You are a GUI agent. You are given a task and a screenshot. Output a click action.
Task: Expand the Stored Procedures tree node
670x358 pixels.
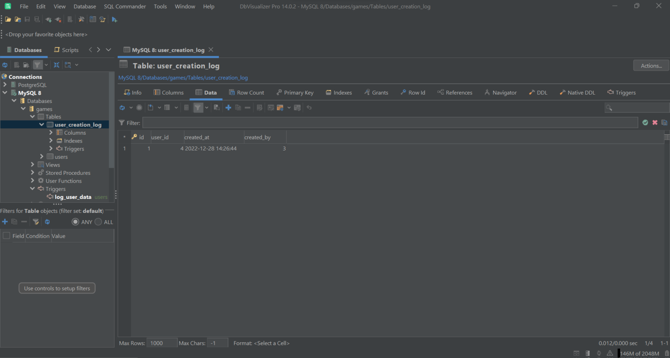coord(33,173)
